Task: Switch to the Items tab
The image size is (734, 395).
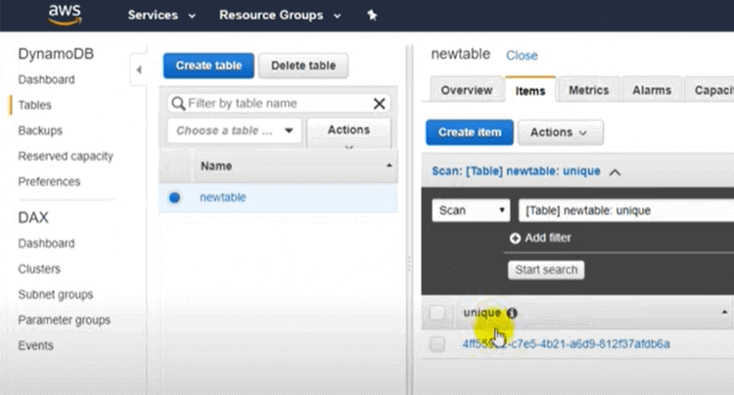Action: coord(530,90)
